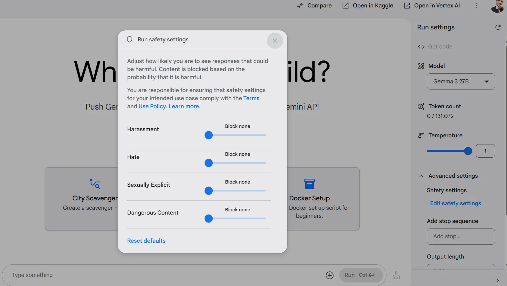This screenshot has width=507, height=286.
Task: Click the Compare icon in top bar
Action: [300, 6]
